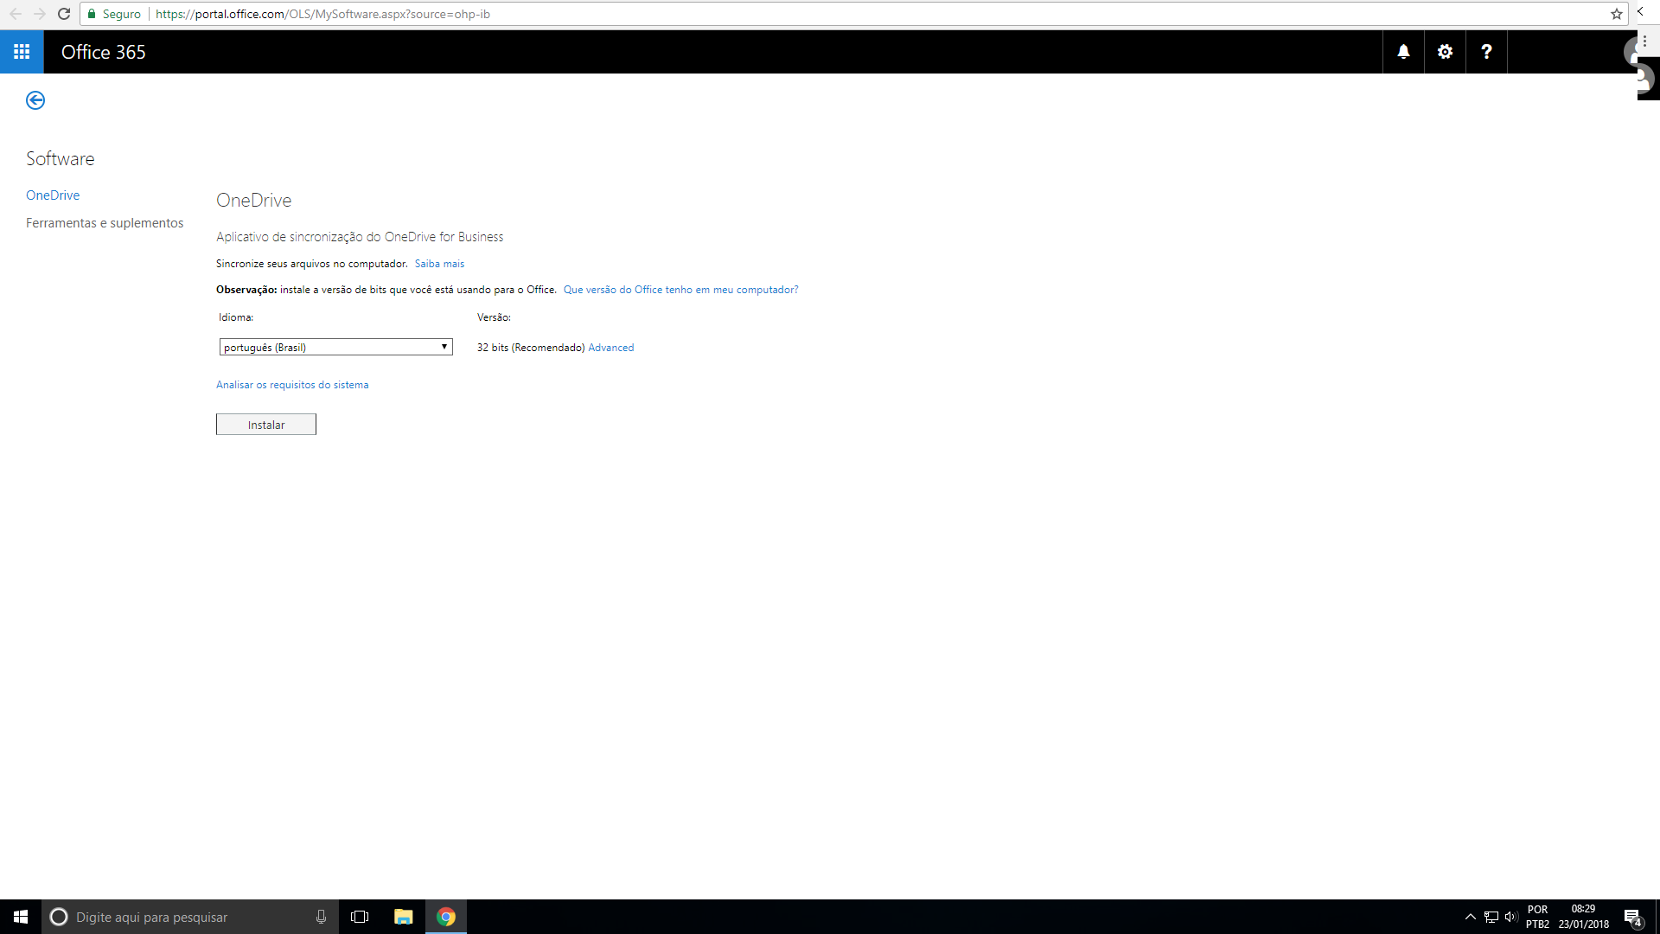
Task: Click the blue back arrow icon
Action: (x=35, y=100)
